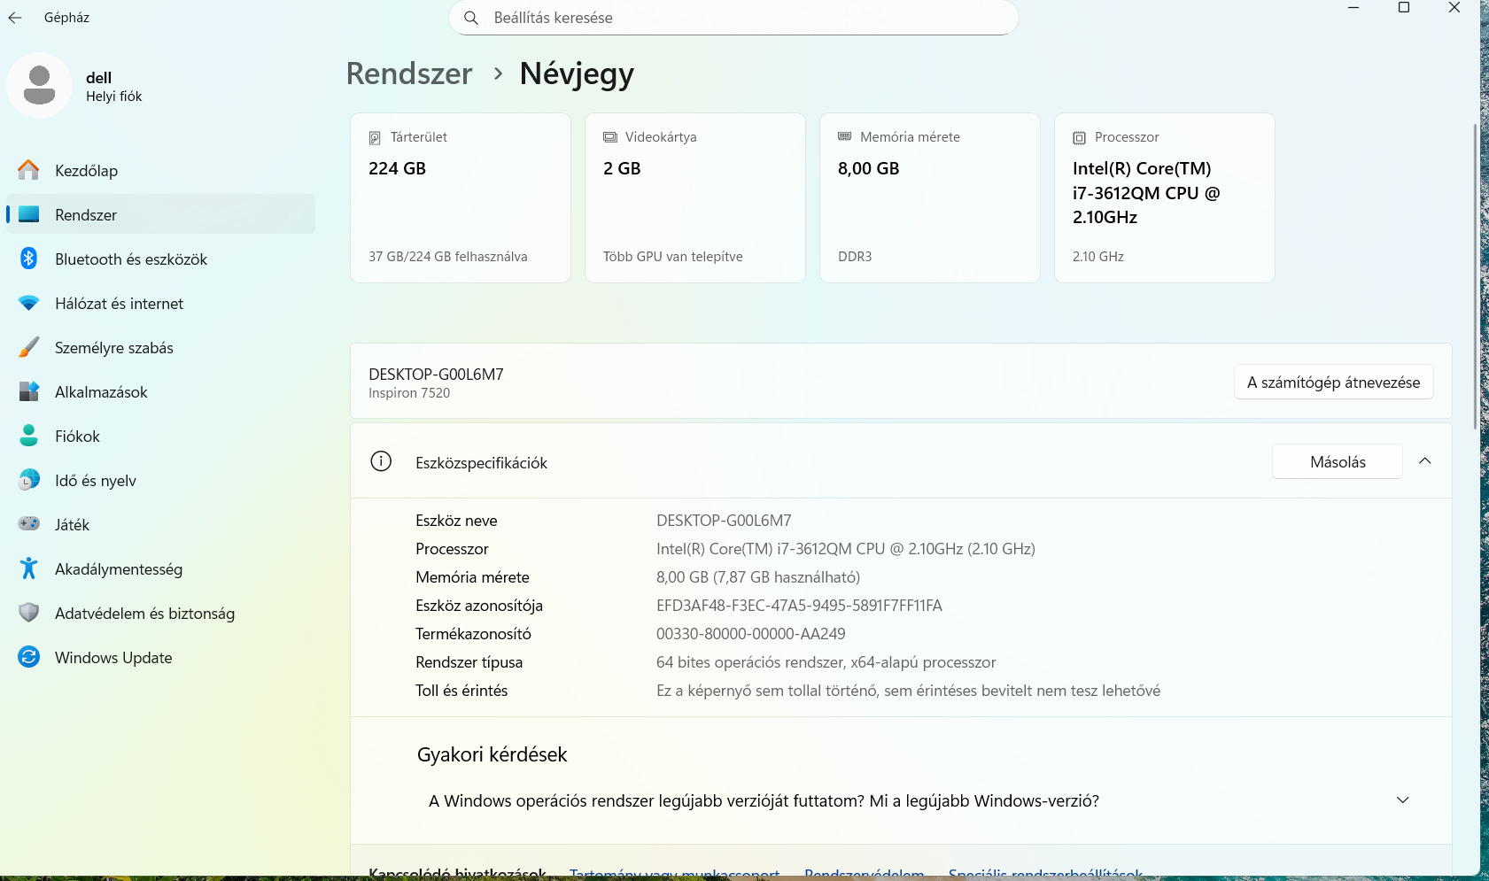Collapse the Eszközspecifikációk section chevron

click(1424, 461)
